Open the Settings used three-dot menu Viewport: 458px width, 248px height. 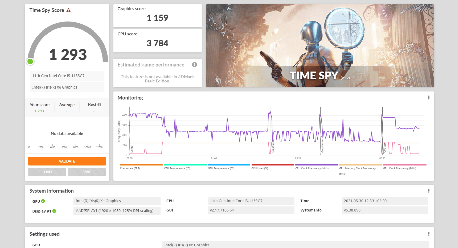point(428,234)
